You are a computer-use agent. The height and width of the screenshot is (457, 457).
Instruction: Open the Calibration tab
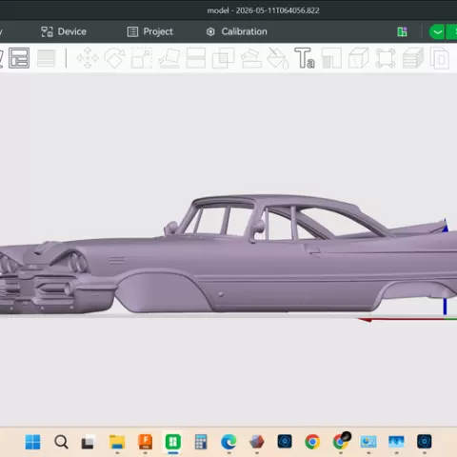[237, 31]
